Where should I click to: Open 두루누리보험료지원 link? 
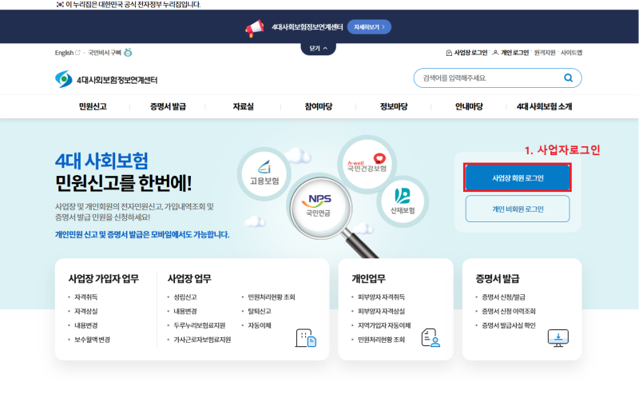[x=199, y=325]
